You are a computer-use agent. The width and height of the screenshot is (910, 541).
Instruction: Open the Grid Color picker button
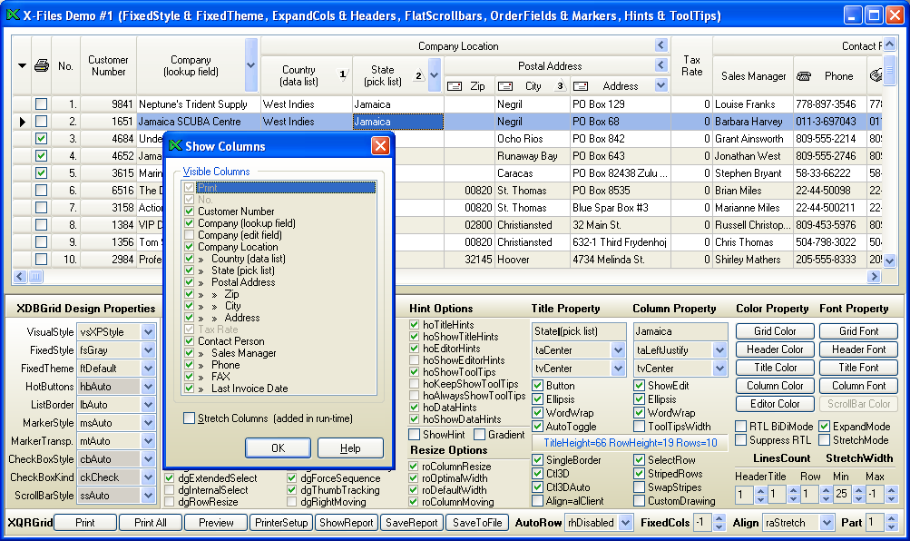(x=775, y=331)
